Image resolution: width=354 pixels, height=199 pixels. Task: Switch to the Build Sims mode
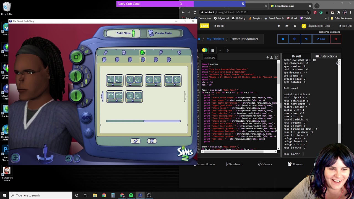123,33
